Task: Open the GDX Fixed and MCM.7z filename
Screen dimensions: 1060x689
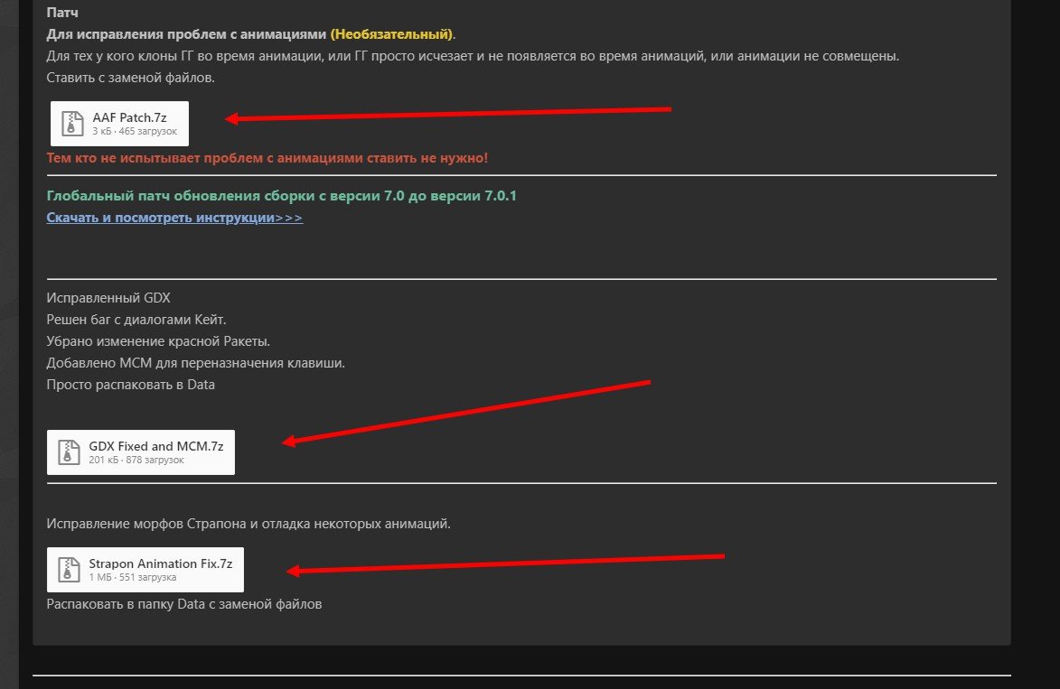Action: pyautogui.click(x=155, y=446)
